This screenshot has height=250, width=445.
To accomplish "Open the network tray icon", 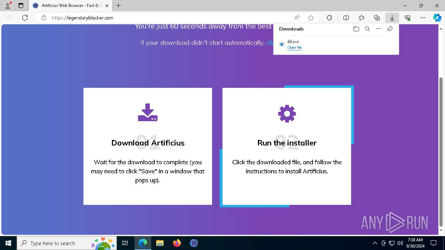I will (x=392, y=243).
